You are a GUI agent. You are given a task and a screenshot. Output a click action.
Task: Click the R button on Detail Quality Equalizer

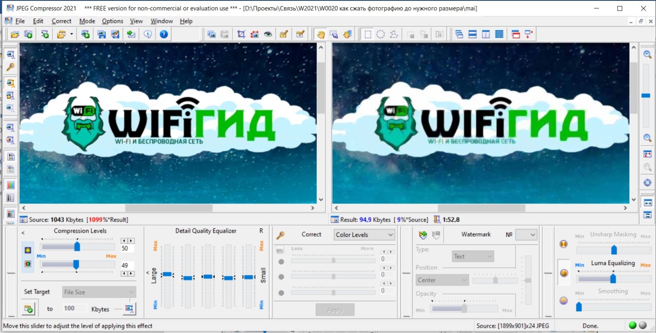(x=261, y=231)
